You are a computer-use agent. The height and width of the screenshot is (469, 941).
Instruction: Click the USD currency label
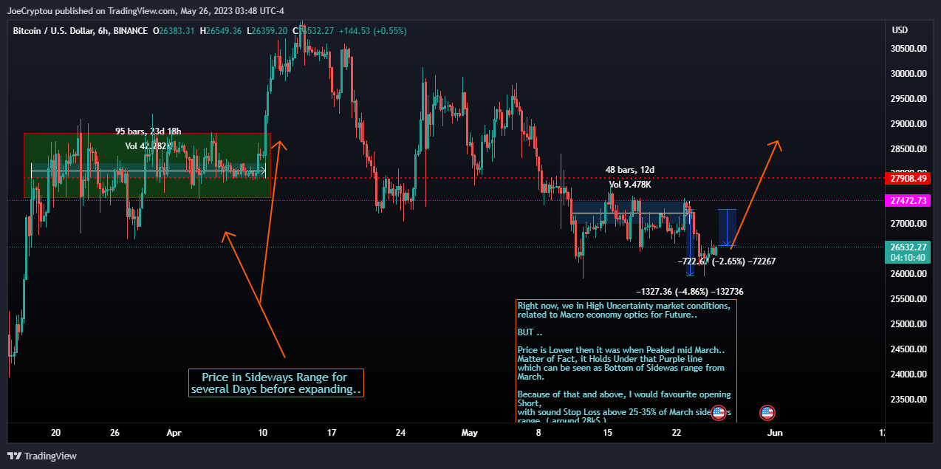[x=900, y=30]
